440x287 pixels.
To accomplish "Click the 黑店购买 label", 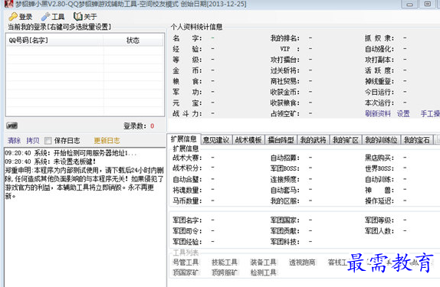I will tap(379, 158).
